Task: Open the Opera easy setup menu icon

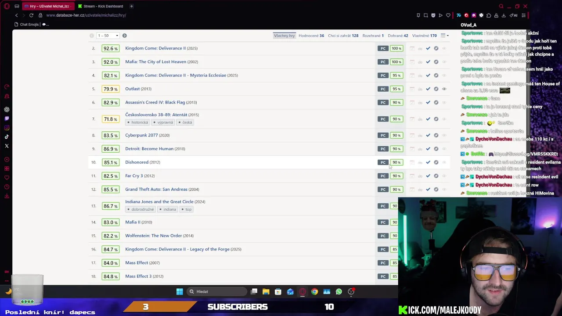Action: click(523, 15)
